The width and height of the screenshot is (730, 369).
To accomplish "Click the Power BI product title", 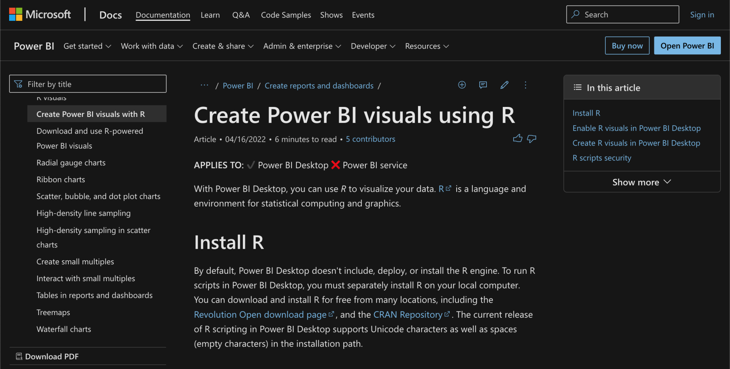I will 34,46.
